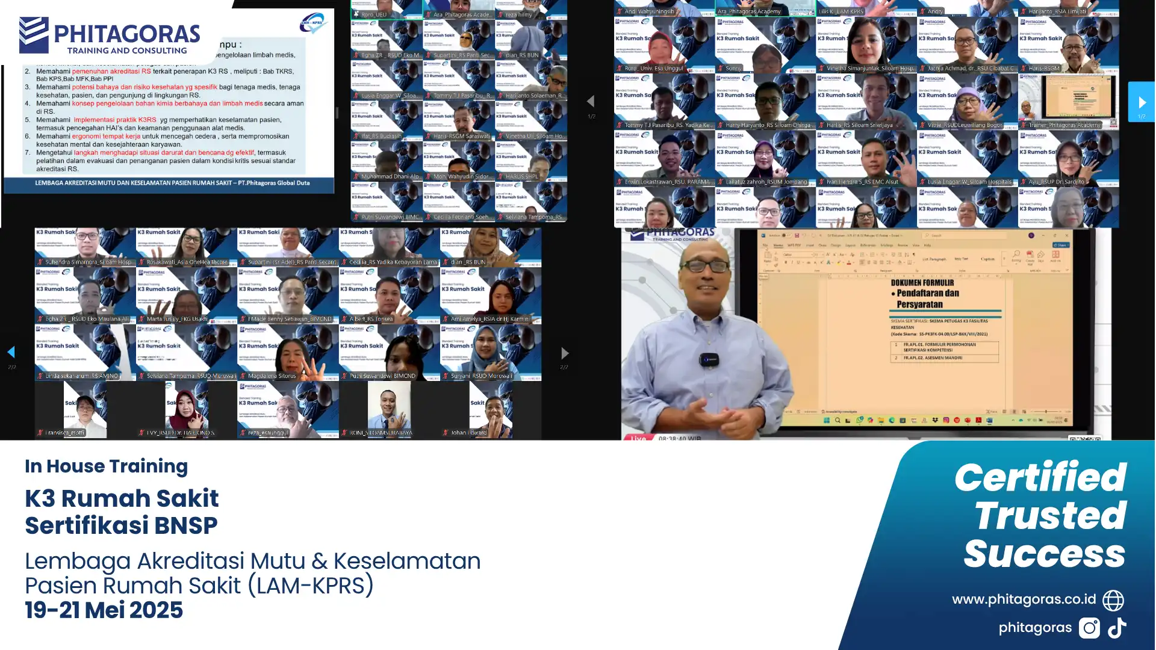Click the K3 Rumah Sakit Sertifikasi BNSP title
This screenshot has height=650, width=1156.
point(122,512)
